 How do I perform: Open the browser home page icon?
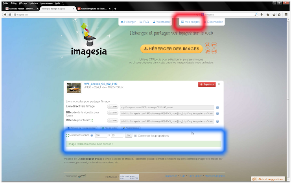click(x=268, y=15)
